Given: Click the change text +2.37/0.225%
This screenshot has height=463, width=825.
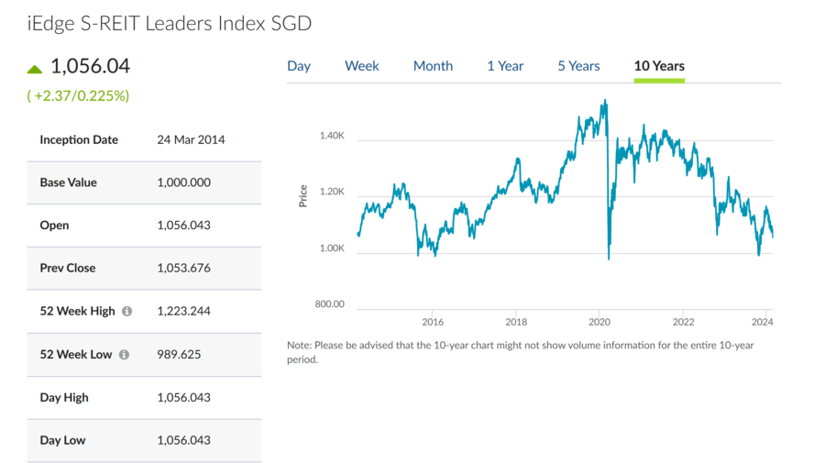Looking at the screenshot, I should (x=79, y=95).
